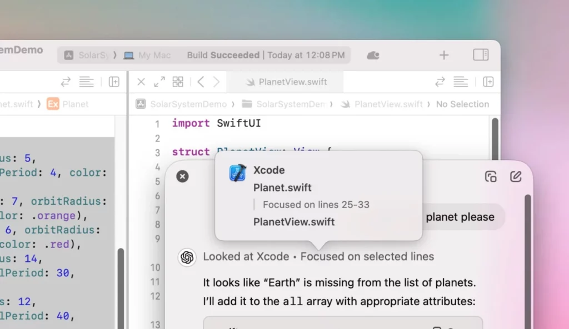Start a new chat with compose icon
This screenshot has height=329, width=569.
point(516,176)
